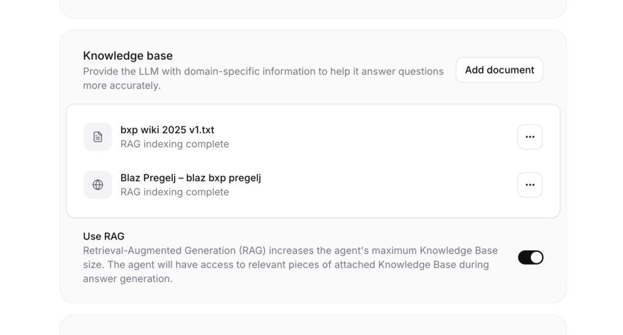Image resolution: width=623 pixels, height=335 pixels.
Task: Click the text file icon for bxp wiki
Action: pos(98,137)
